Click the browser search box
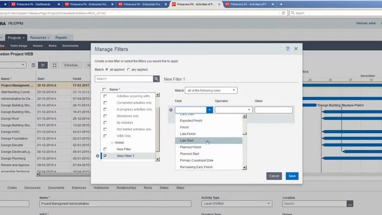Viewport: 382px width, 215px height. tap(335, 13)
